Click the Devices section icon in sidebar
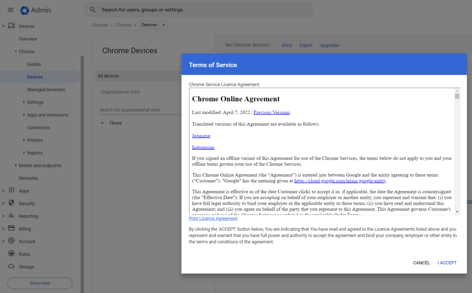472x293 pixels. 12,26
